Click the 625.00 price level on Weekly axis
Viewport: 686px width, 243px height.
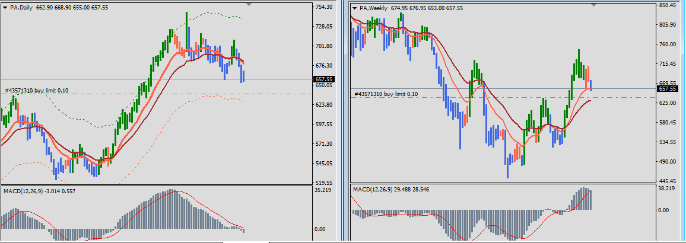(667, 103)
